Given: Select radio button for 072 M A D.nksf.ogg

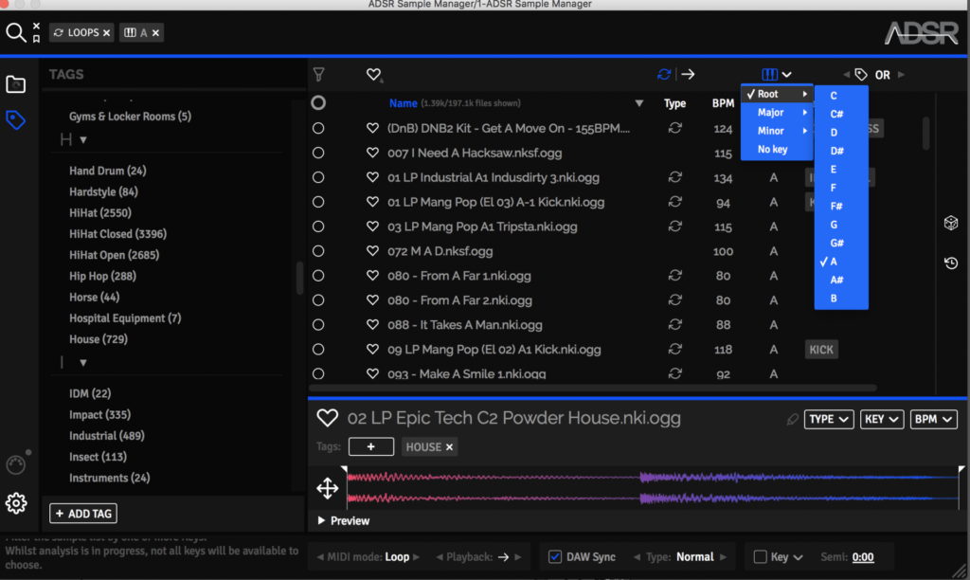Looking at the screenshot, I should pos(318,251).
